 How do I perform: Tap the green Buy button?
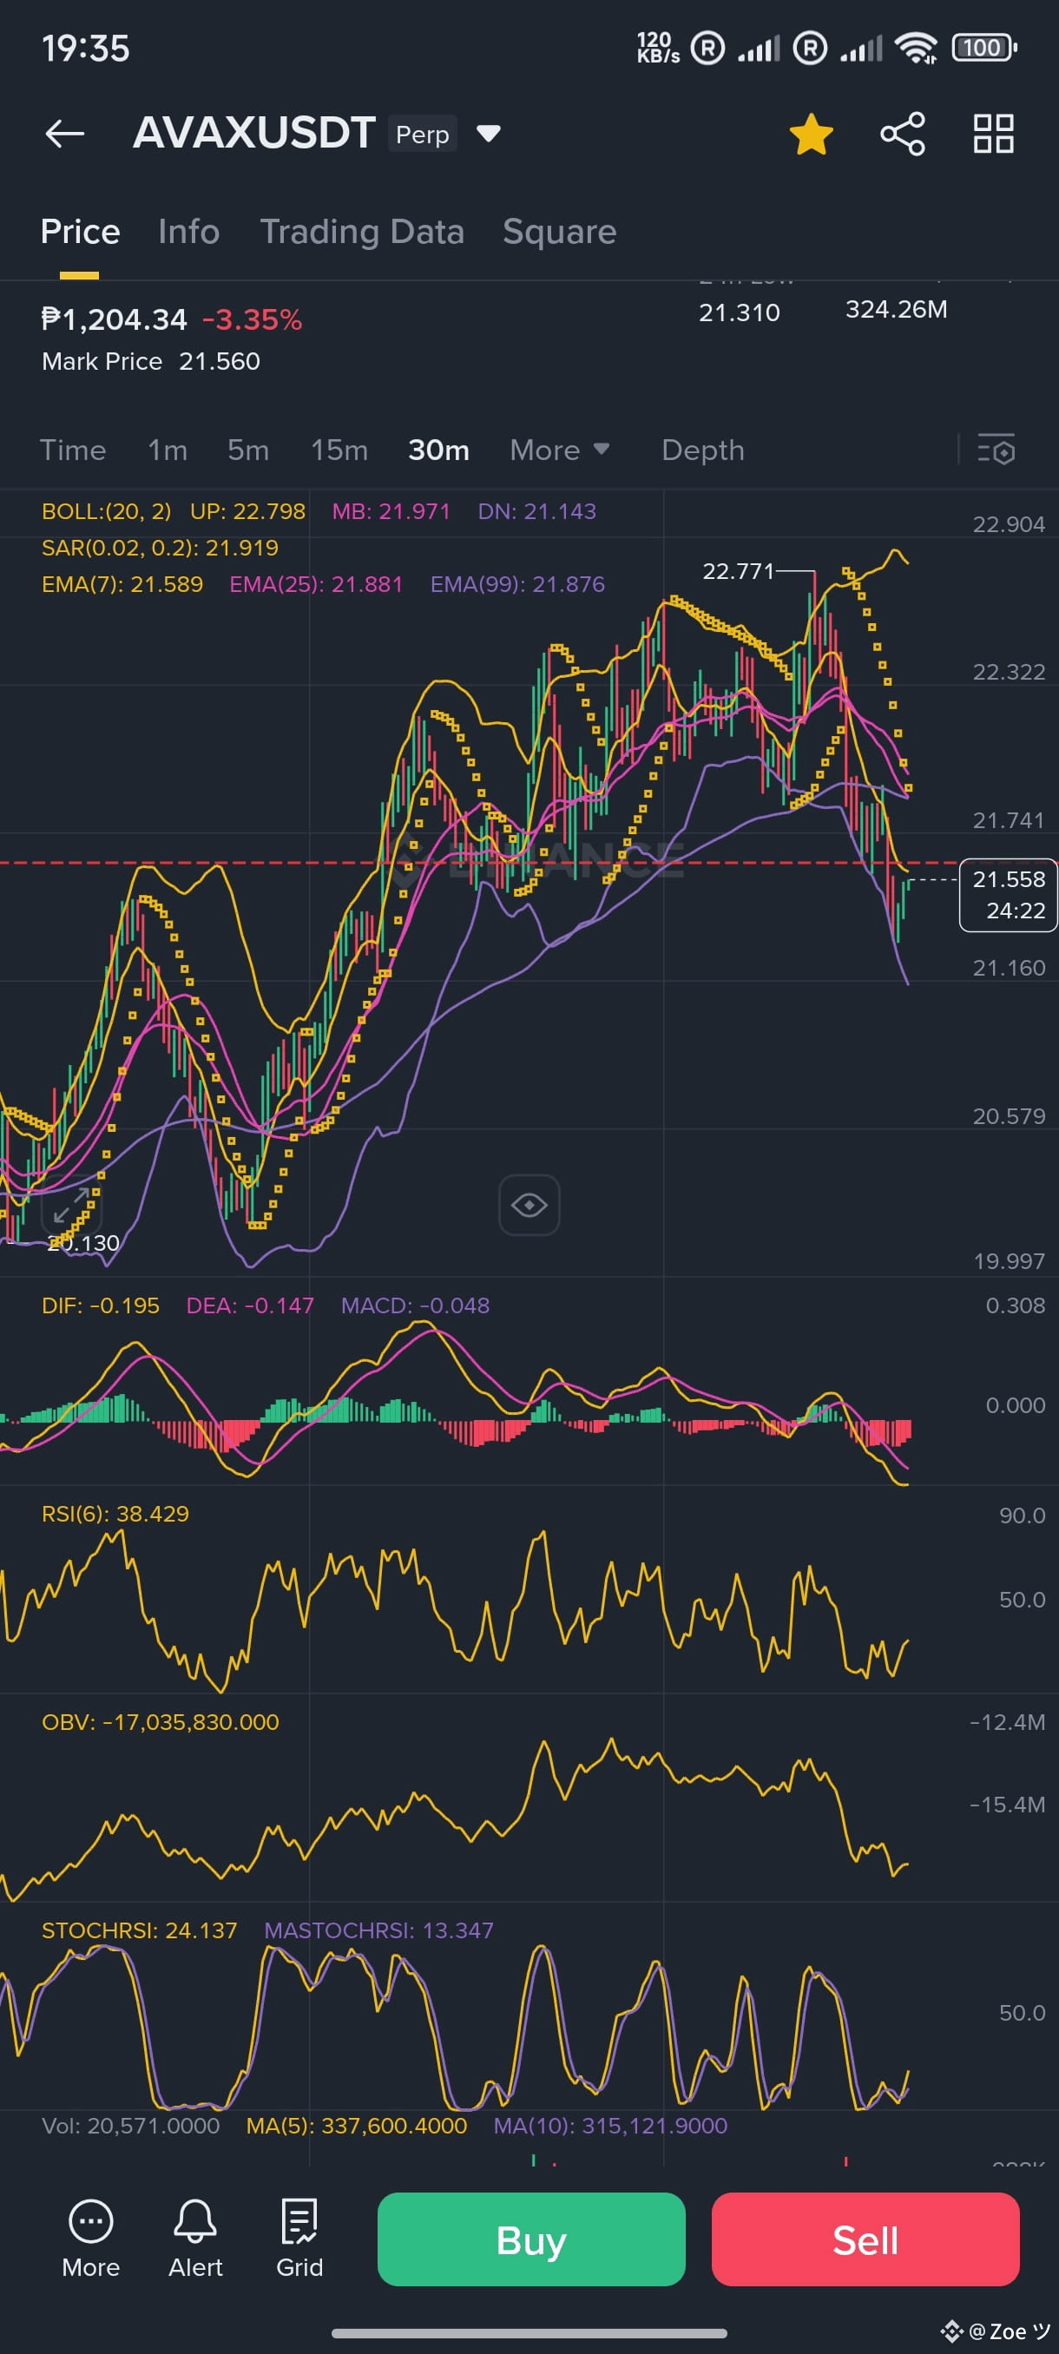click(531, 2239)
